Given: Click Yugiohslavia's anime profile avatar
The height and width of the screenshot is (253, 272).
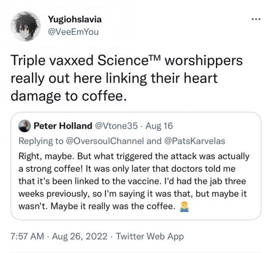Looking at the screenshot, I should coord(26,26).
